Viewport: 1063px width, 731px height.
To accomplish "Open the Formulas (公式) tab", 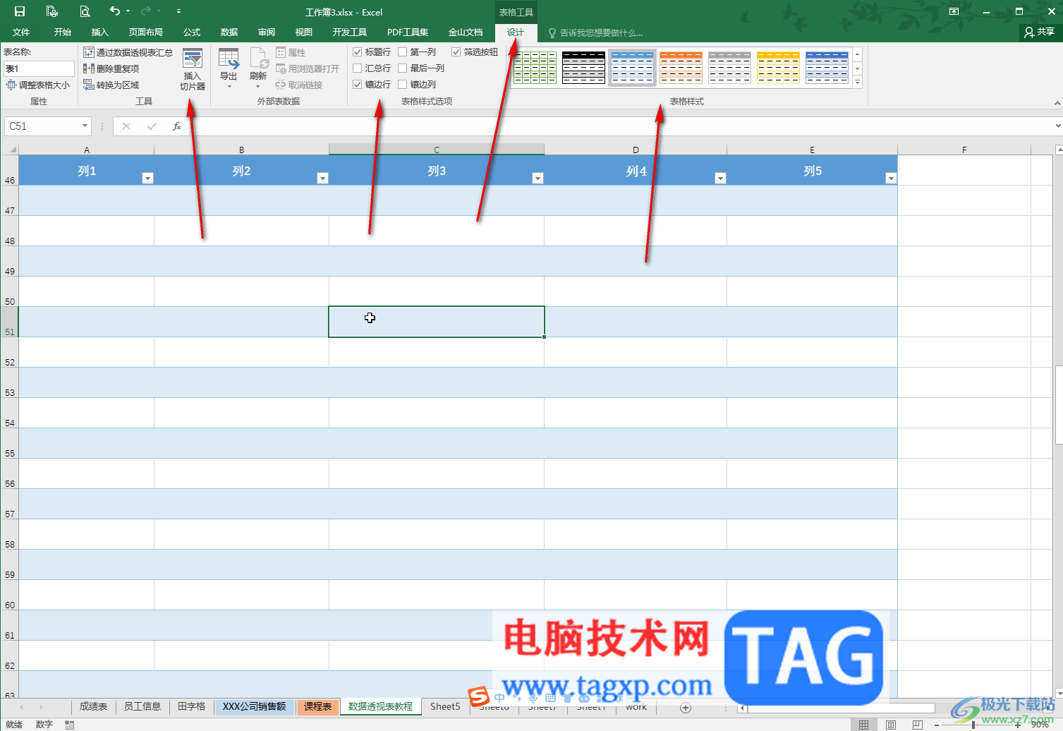I will [192, 32].
